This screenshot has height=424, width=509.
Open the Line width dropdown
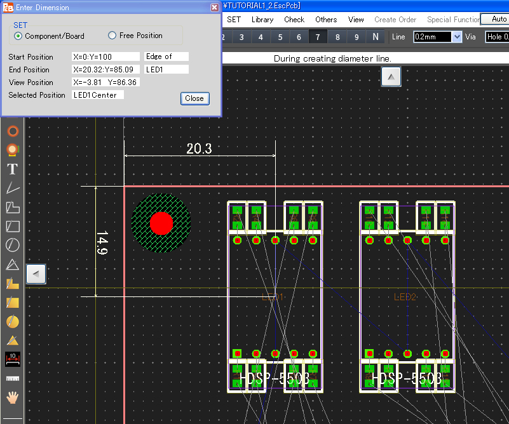457,37
